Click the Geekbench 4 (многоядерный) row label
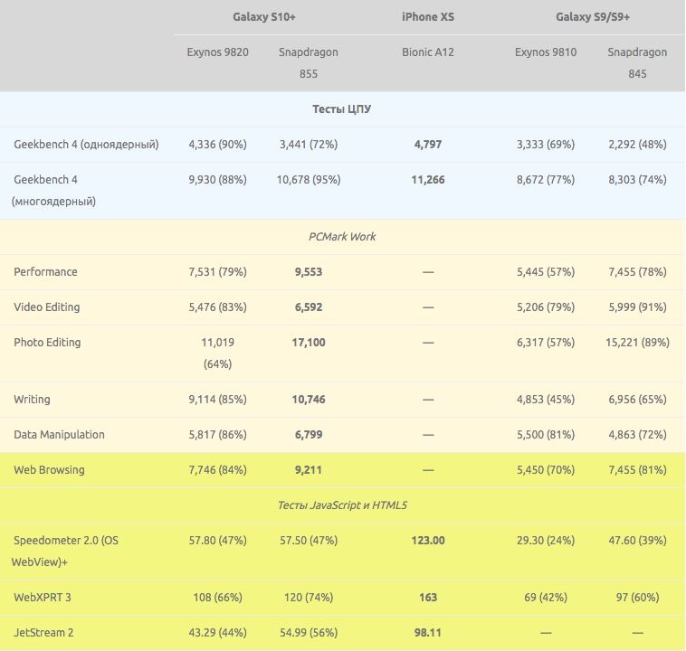Viewport: 686px width, 651px height. pos(53,191)
